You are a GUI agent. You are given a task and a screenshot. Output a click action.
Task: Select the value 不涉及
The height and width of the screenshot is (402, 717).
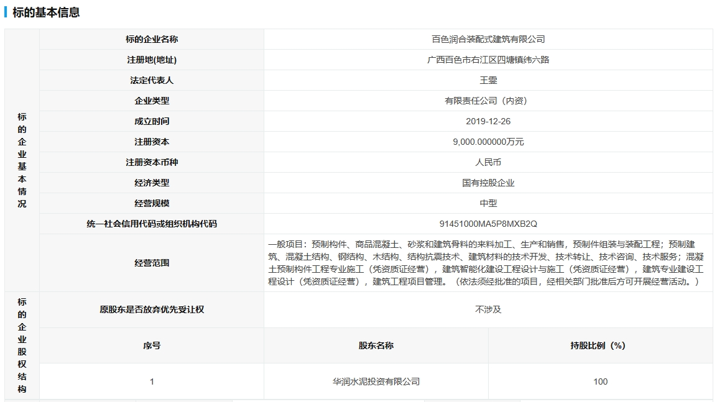(x=488, y=309)
